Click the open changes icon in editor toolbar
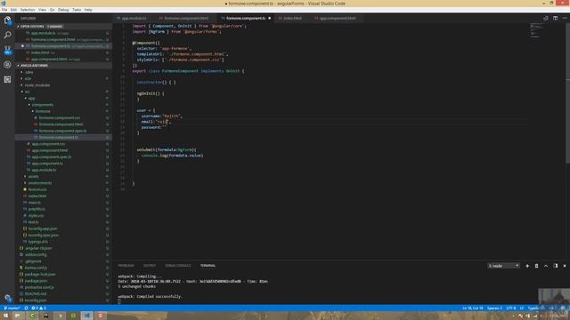570x320 pixels. coord(546,18)
